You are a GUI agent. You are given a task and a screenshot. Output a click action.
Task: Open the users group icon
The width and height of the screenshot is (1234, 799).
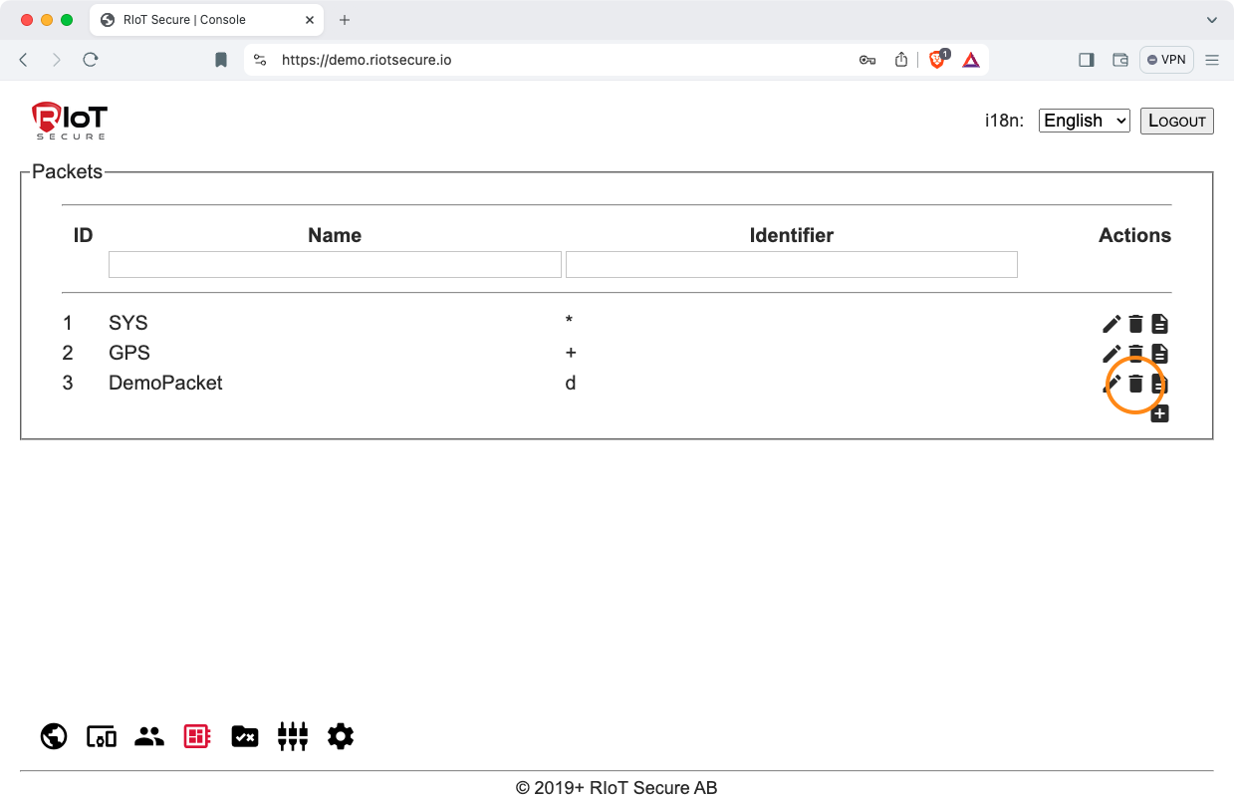click(x=149, y=736)
